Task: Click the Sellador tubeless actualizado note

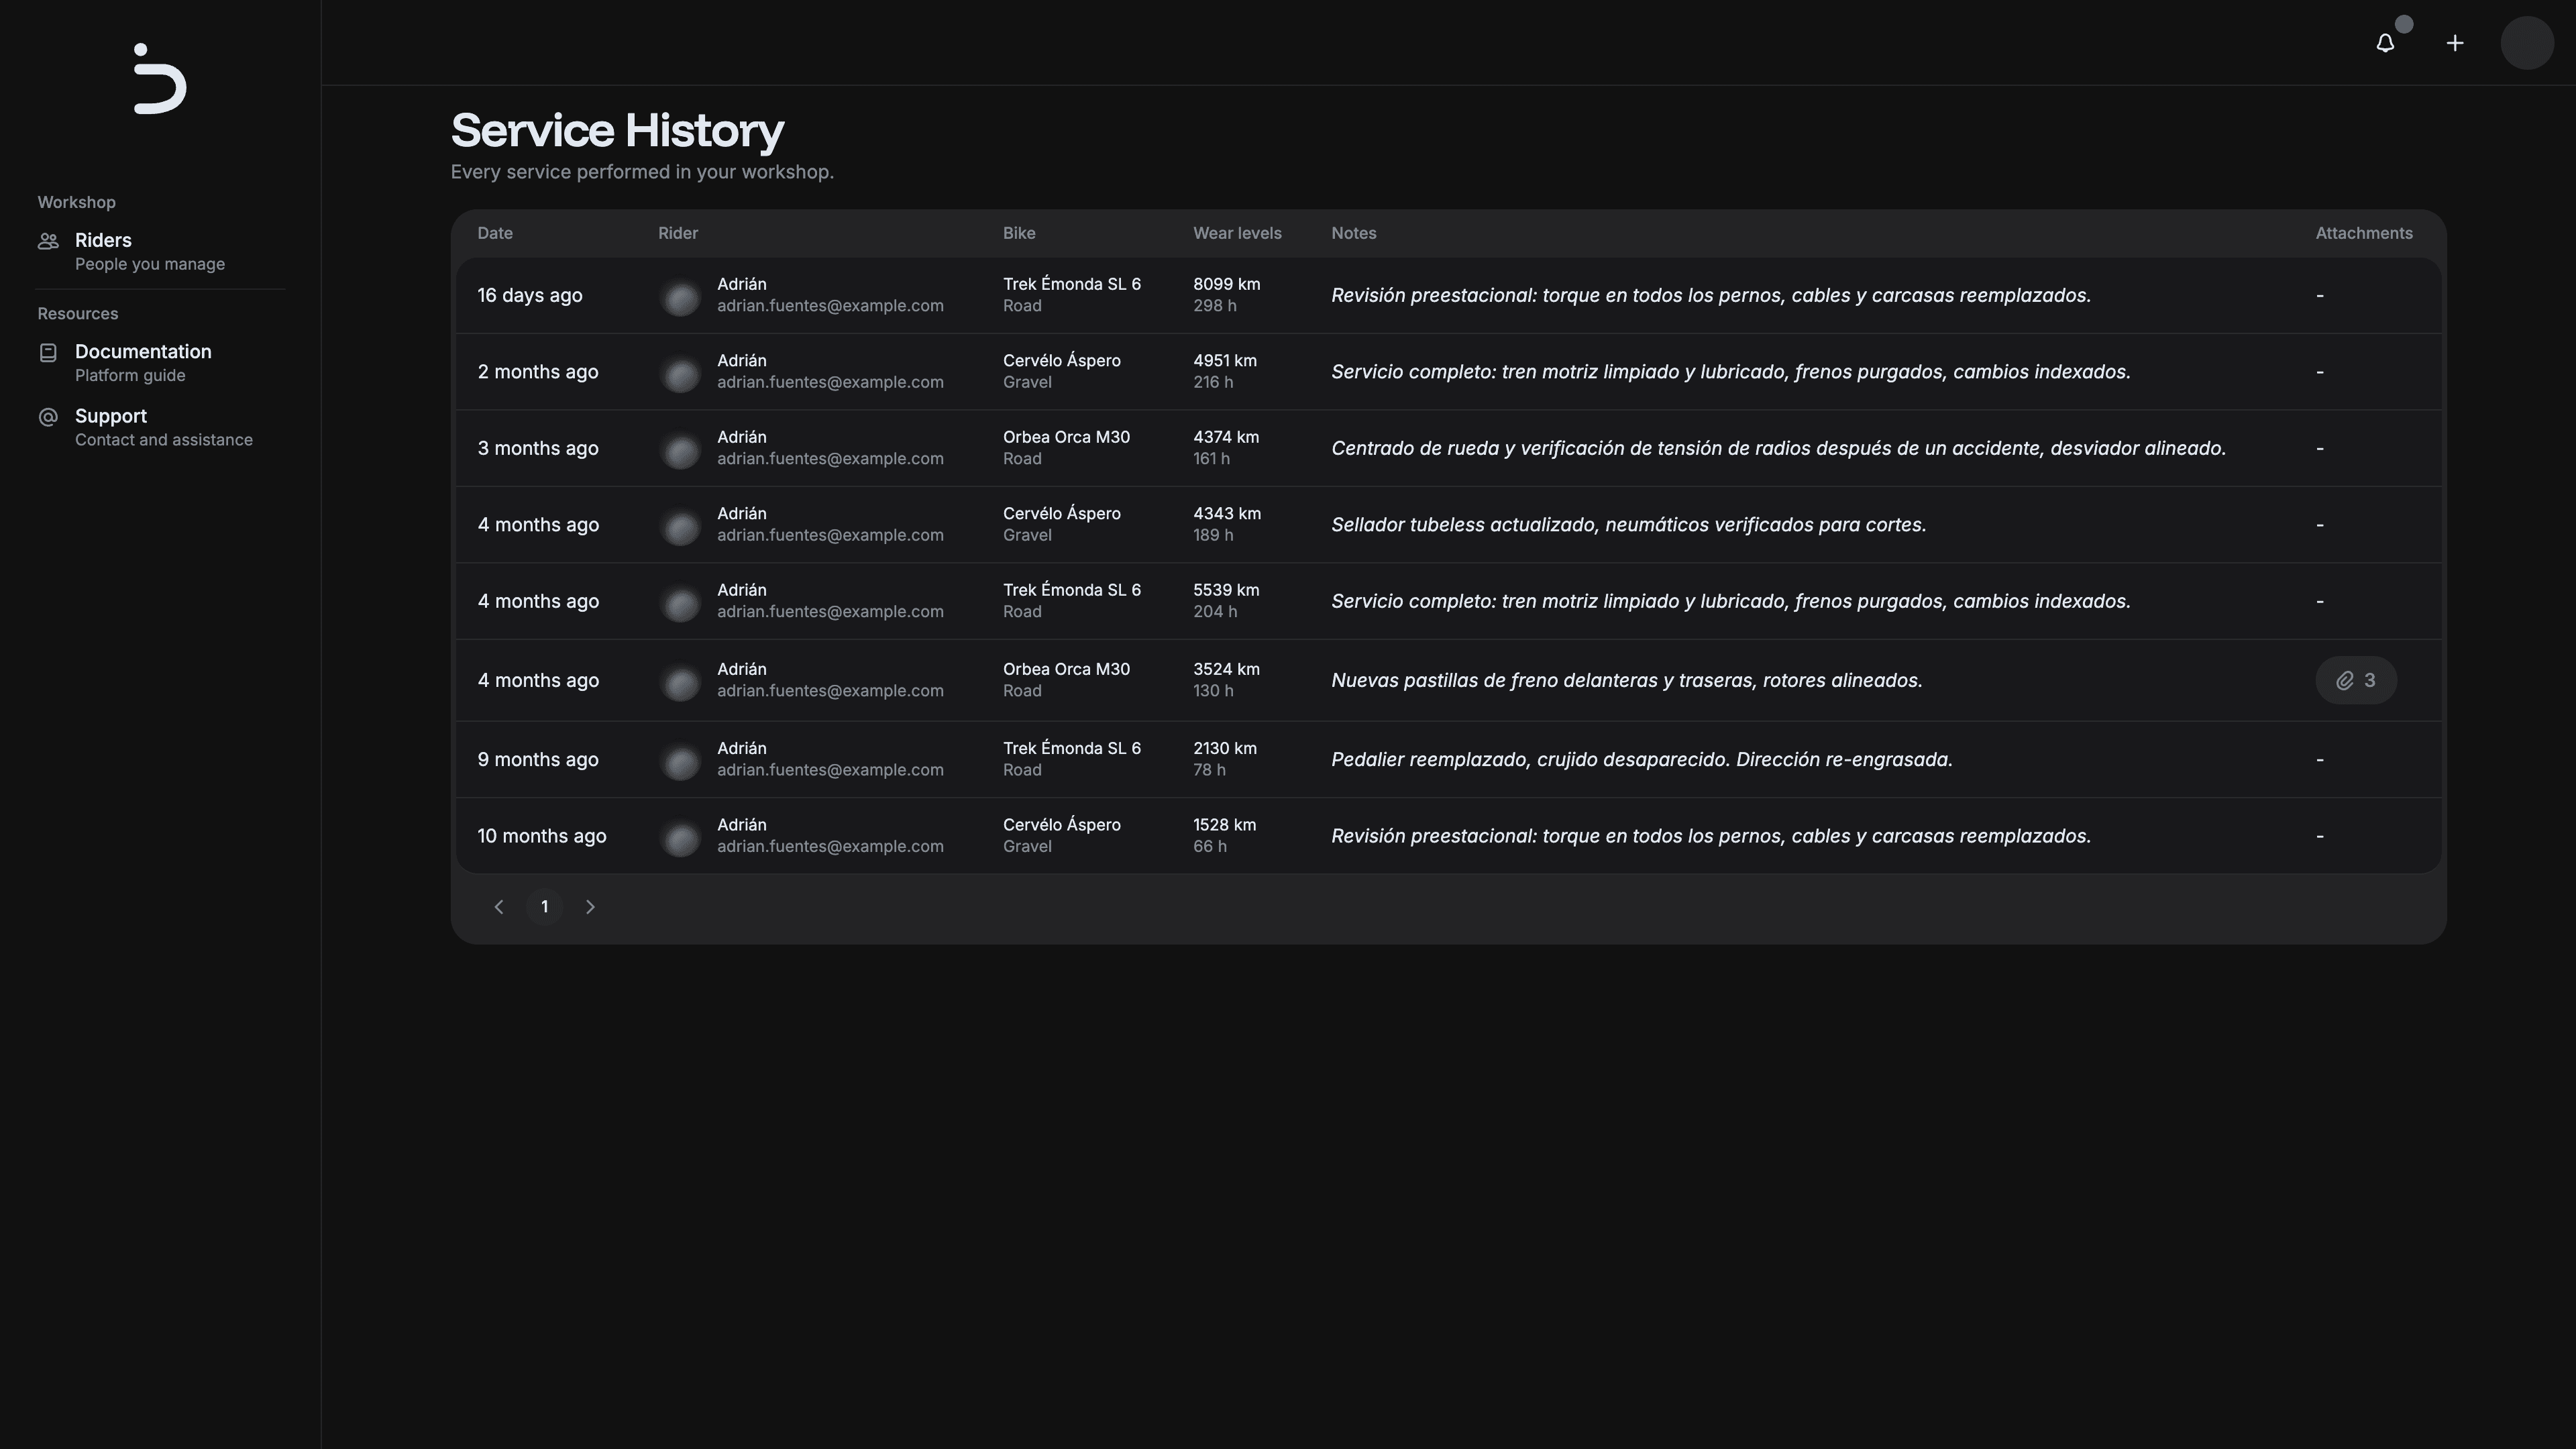Action: (1628, 525)
